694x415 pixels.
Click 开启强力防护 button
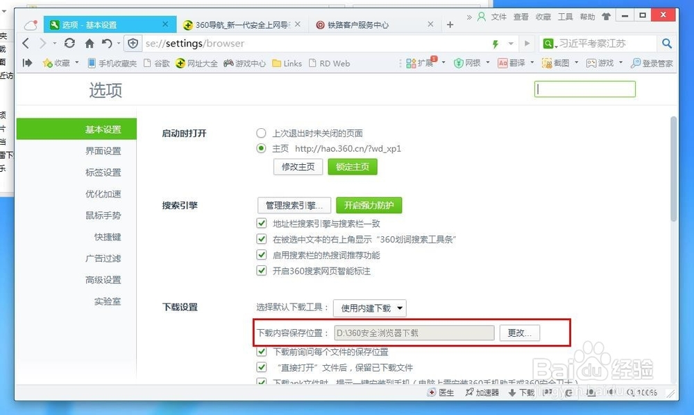369,205
